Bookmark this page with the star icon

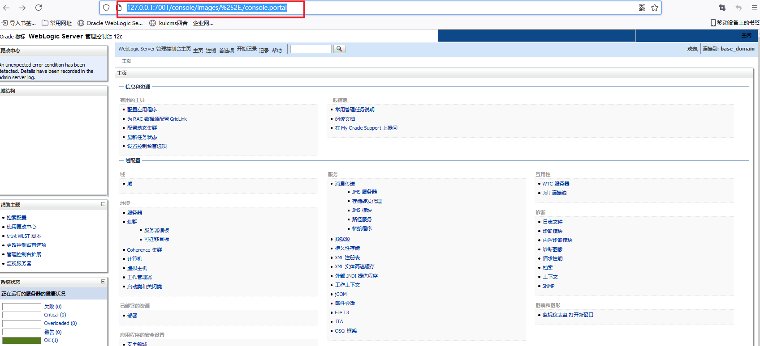(655, 8)
